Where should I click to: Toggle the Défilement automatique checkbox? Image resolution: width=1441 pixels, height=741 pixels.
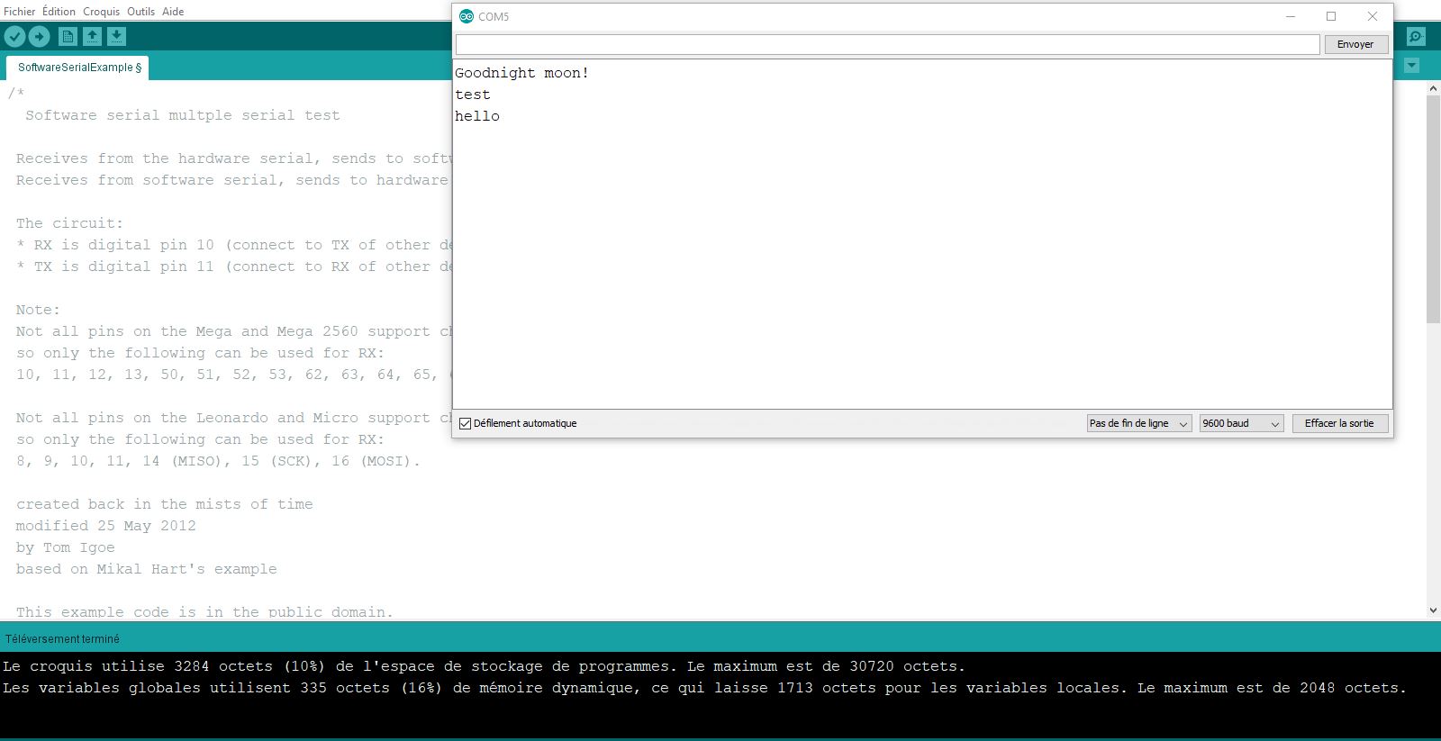(x=466, y=423)
